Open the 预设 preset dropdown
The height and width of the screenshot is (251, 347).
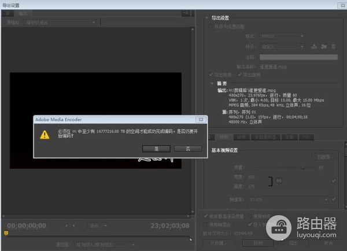(282, 47)
